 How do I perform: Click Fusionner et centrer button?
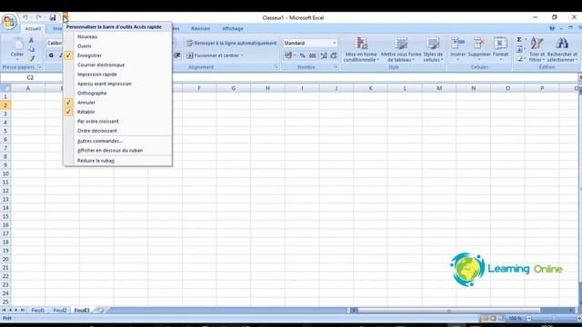215,55
